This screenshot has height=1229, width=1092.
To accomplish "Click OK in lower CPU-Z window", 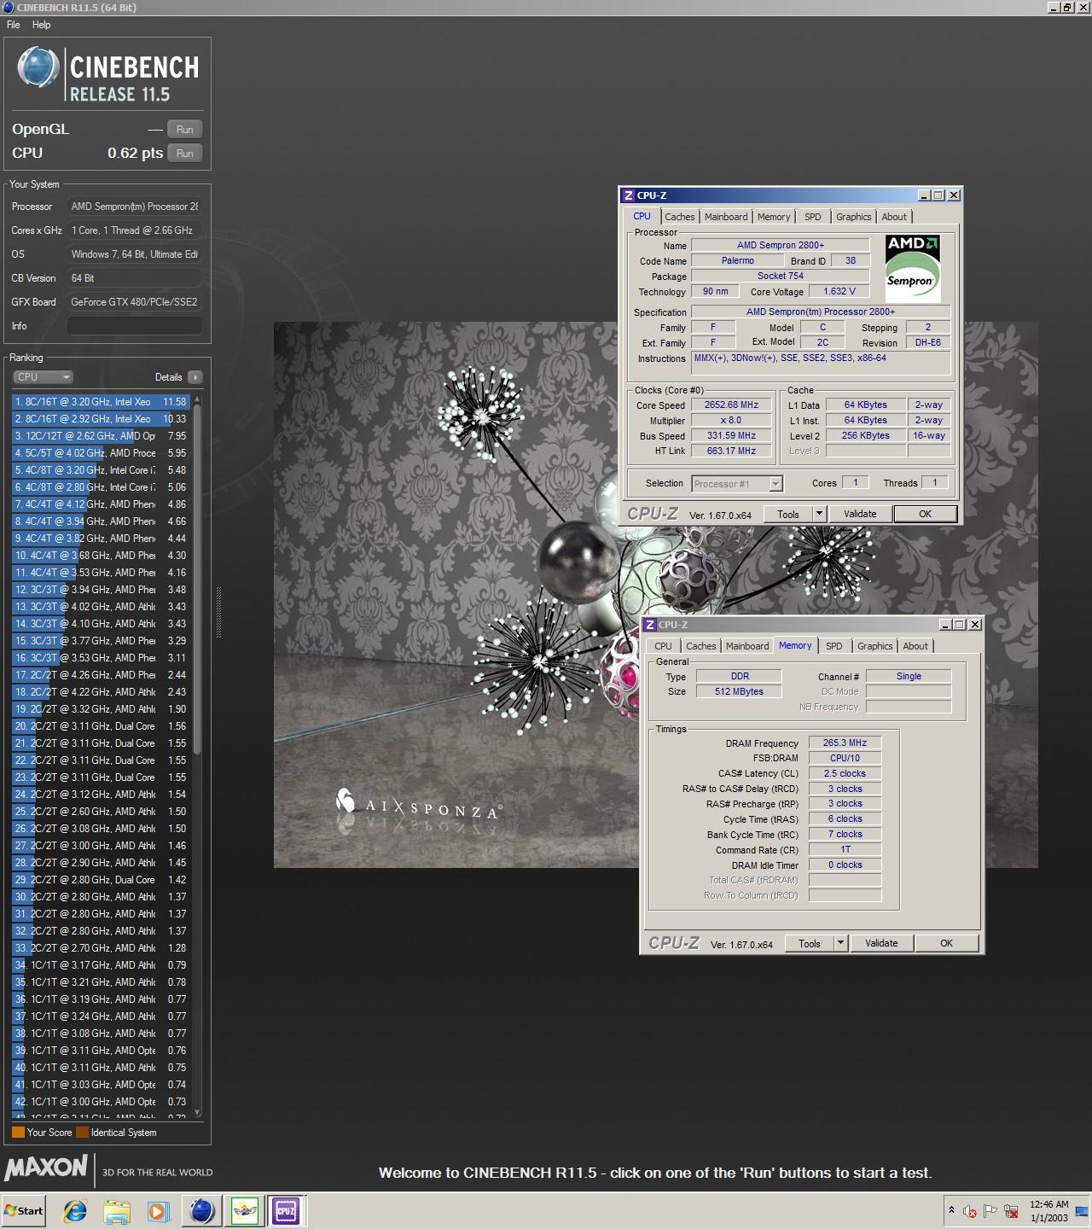I will [x=946, y=943].
